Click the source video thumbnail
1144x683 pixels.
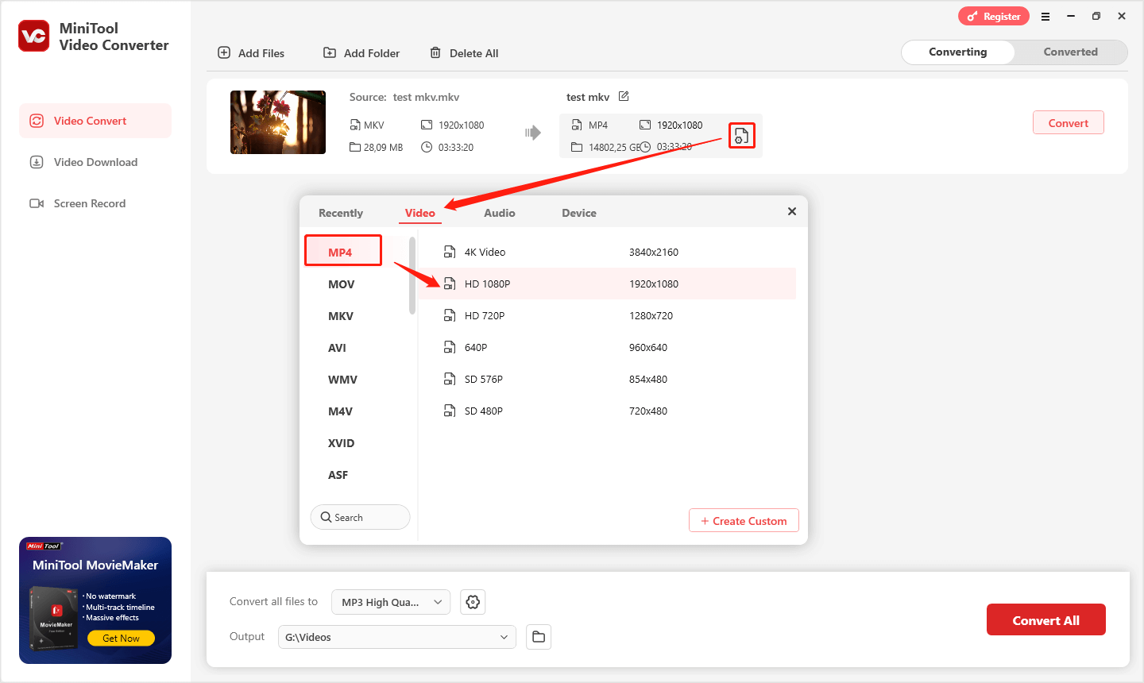click(278, 122)
